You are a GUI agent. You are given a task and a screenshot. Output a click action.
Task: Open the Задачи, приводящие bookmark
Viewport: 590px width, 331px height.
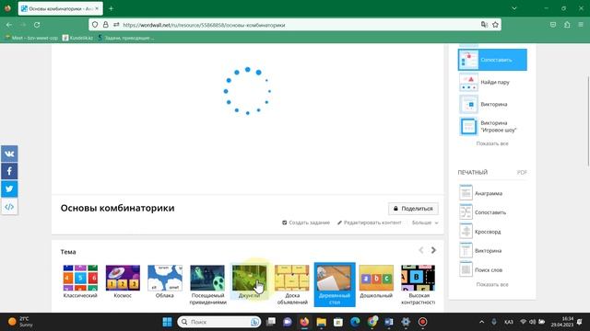tap(125, 38)
